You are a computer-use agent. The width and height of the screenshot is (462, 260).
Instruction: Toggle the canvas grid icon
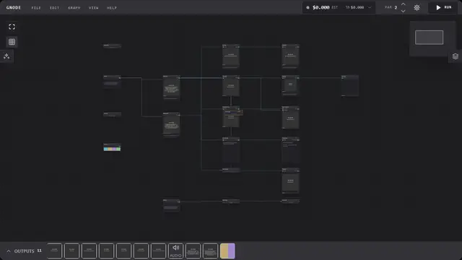click(12, 42)
